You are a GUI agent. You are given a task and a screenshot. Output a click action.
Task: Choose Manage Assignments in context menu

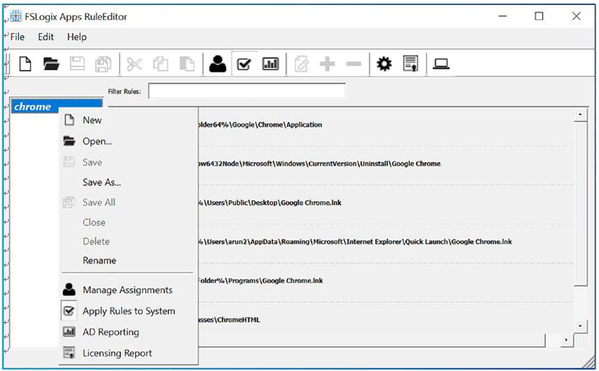tap(129, 290)
